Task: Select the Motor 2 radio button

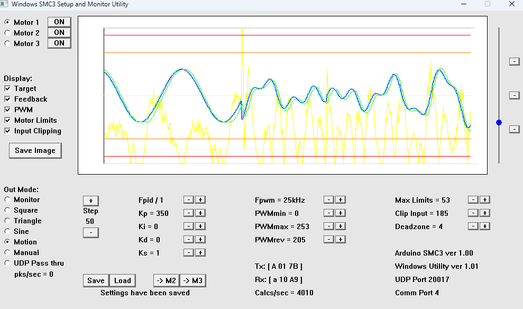Action: coord(7,33)
